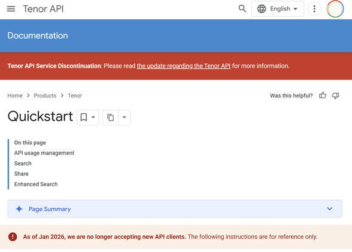Jump to the API usage management section
Screen dimensions: 352x252
coord(44,153)
